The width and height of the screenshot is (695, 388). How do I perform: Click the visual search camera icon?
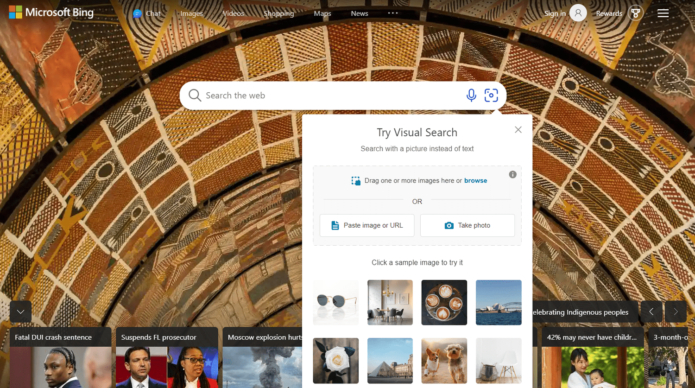click(491, 95)
